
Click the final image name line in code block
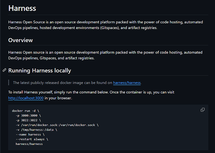coord(29,144)
